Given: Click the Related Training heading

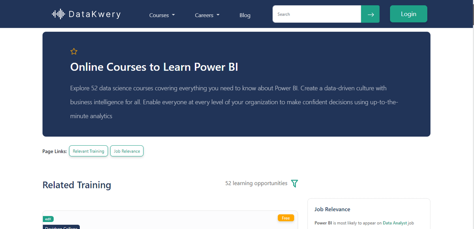Looking at the screenshot, I should 77,185.
